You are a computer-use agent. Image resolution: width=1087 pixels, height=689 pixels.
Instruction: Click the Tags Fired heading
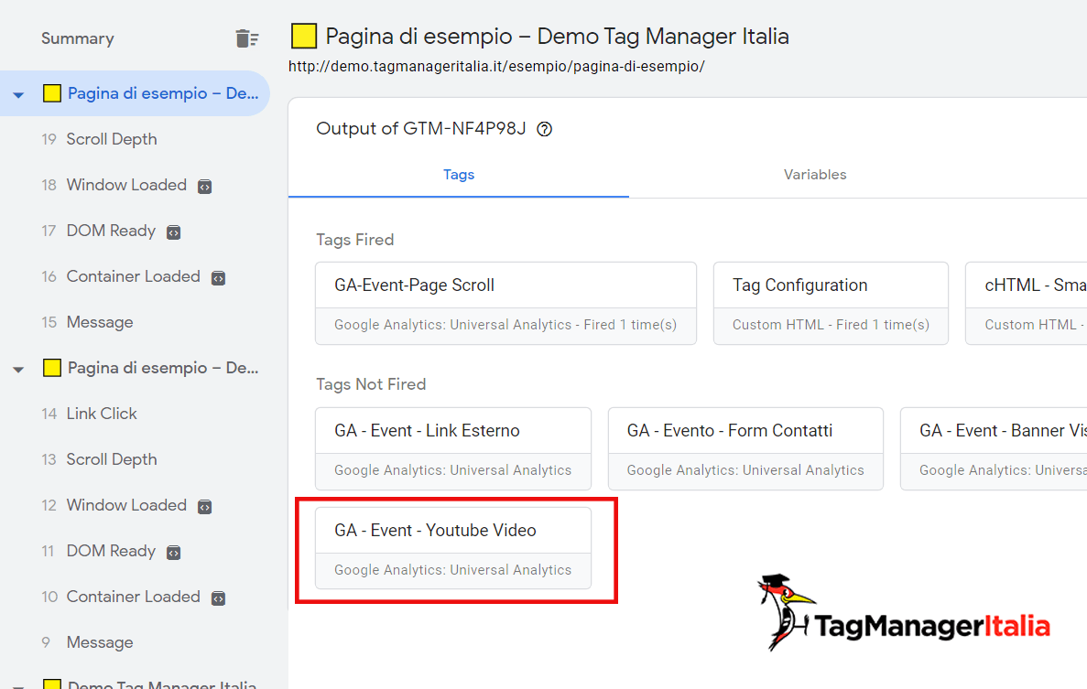[355, 240]
